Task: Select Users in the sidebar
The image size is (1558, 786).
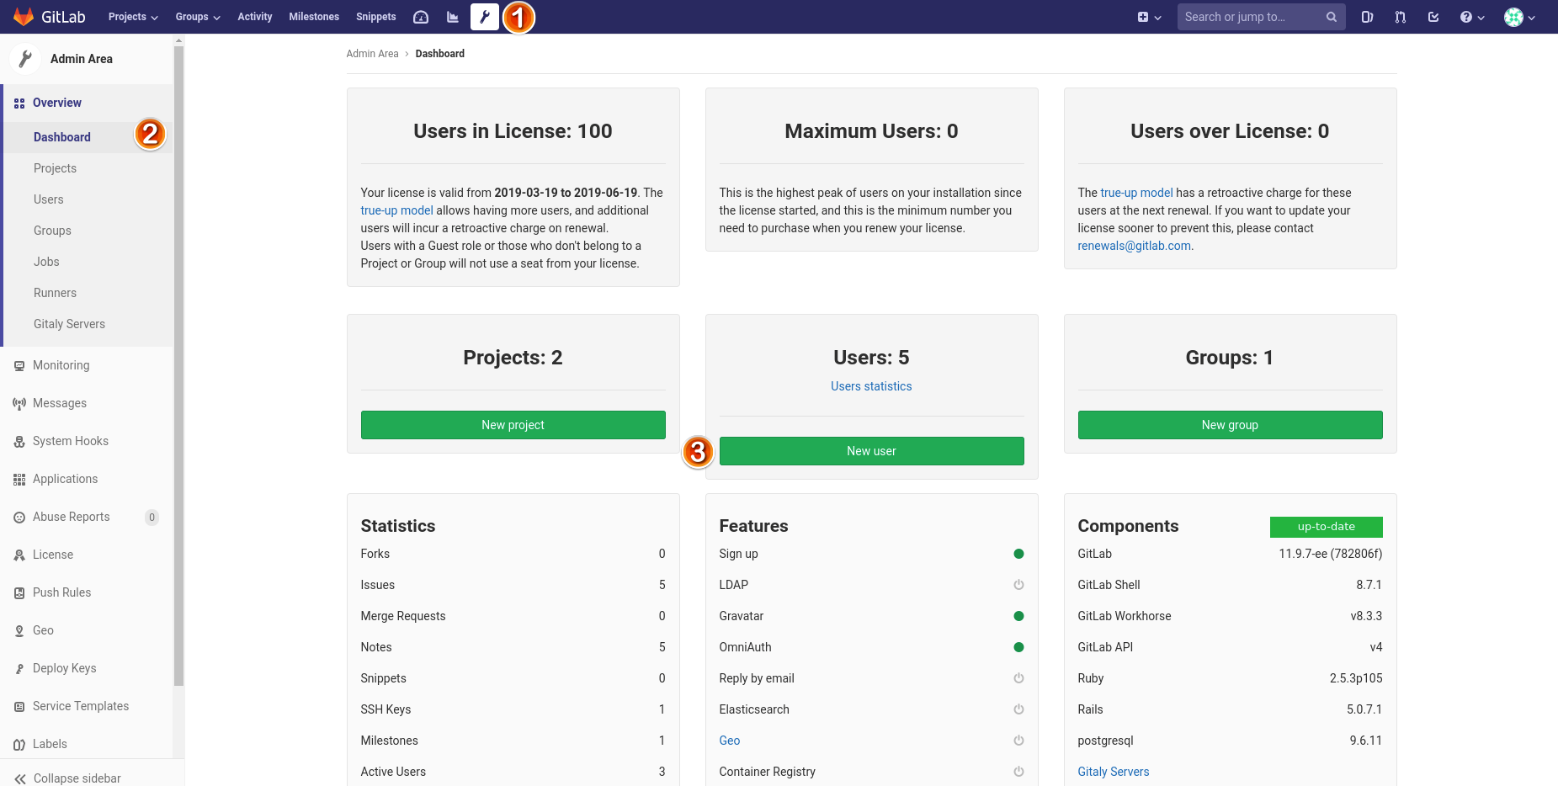Action: pos(49,199)
